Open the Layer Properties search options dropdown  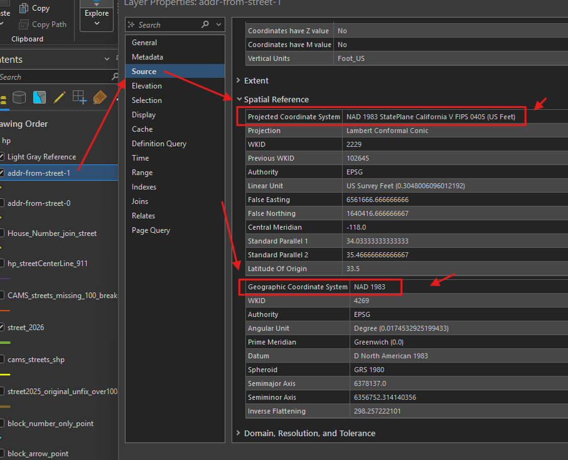(x=218, y=24)
